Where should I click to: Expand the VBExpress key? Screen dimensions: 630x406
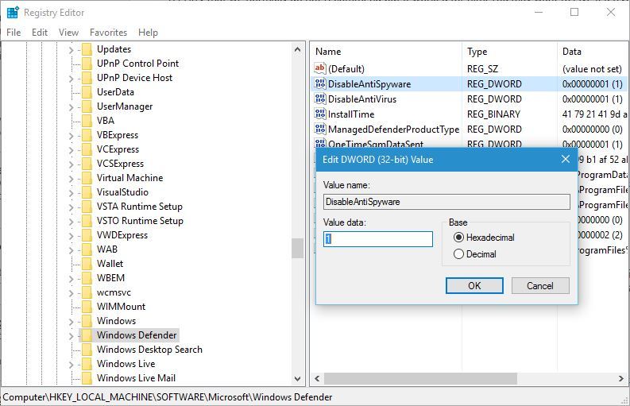point(72,136)
